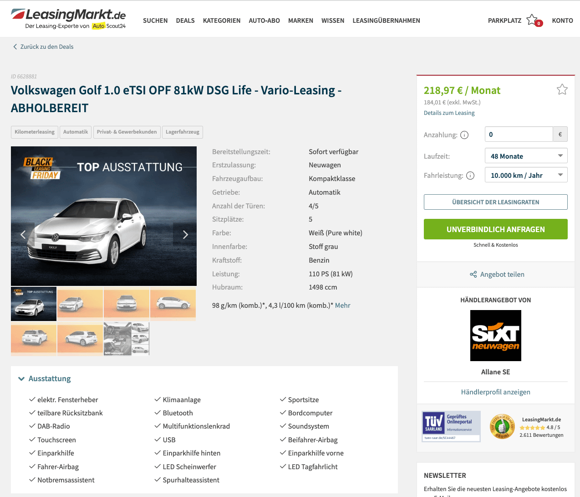Click the NEWSLETTER heading

pyautogui.click(x=445, y=476)
